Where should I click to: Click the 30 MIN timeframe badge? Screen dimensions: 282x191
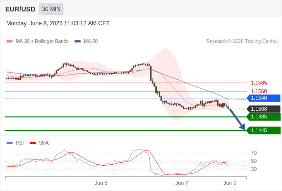(x=51, y=9)
